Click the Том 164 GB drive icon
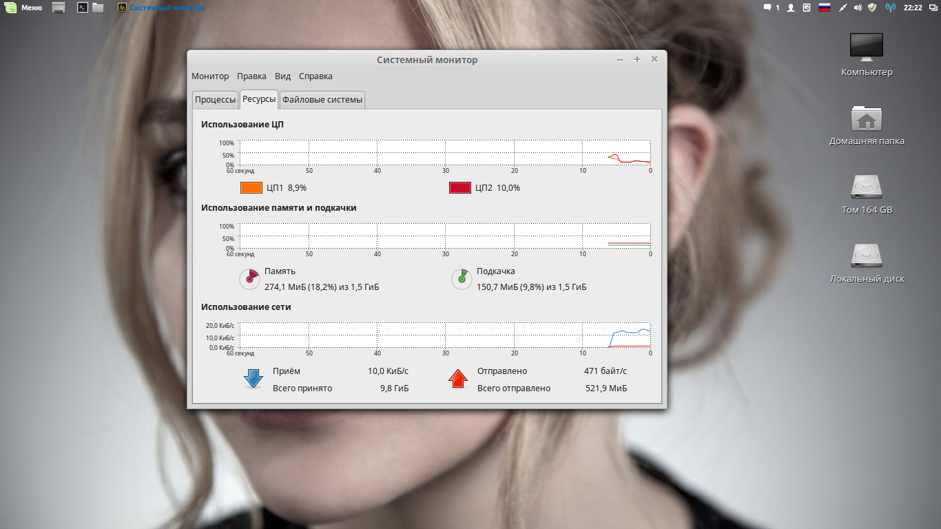Image resolution: width=941 pixels, height=529 pixels. 866,187
